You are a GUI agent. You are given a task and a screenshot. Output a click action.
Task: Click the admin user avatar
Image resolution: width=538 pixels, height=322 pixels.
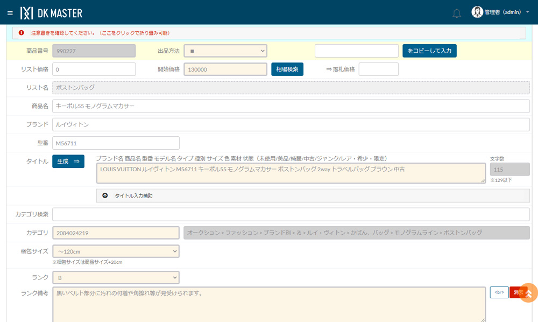tap(477, 12)
